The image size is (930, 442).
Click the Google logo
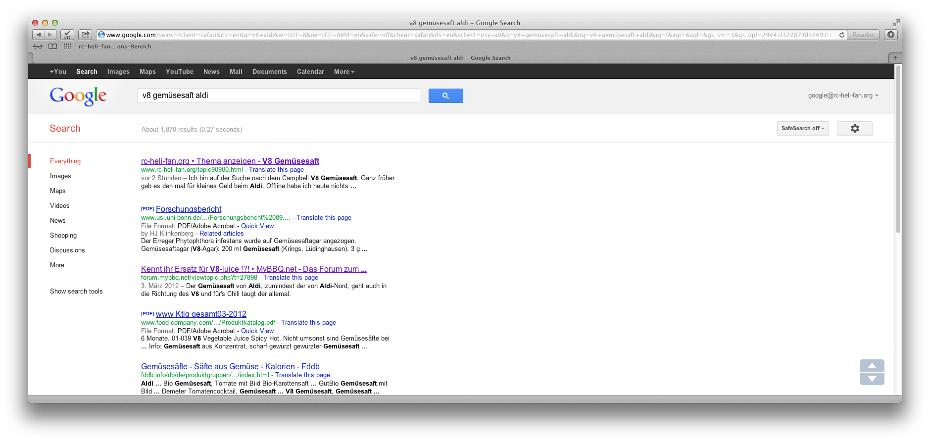(78, 96)
